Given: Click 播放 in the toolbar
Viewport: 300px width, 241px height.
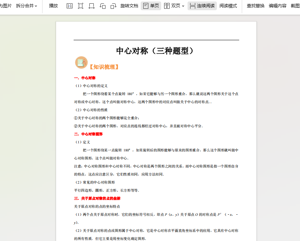Looking at the screenshot, I should point(53,6).
